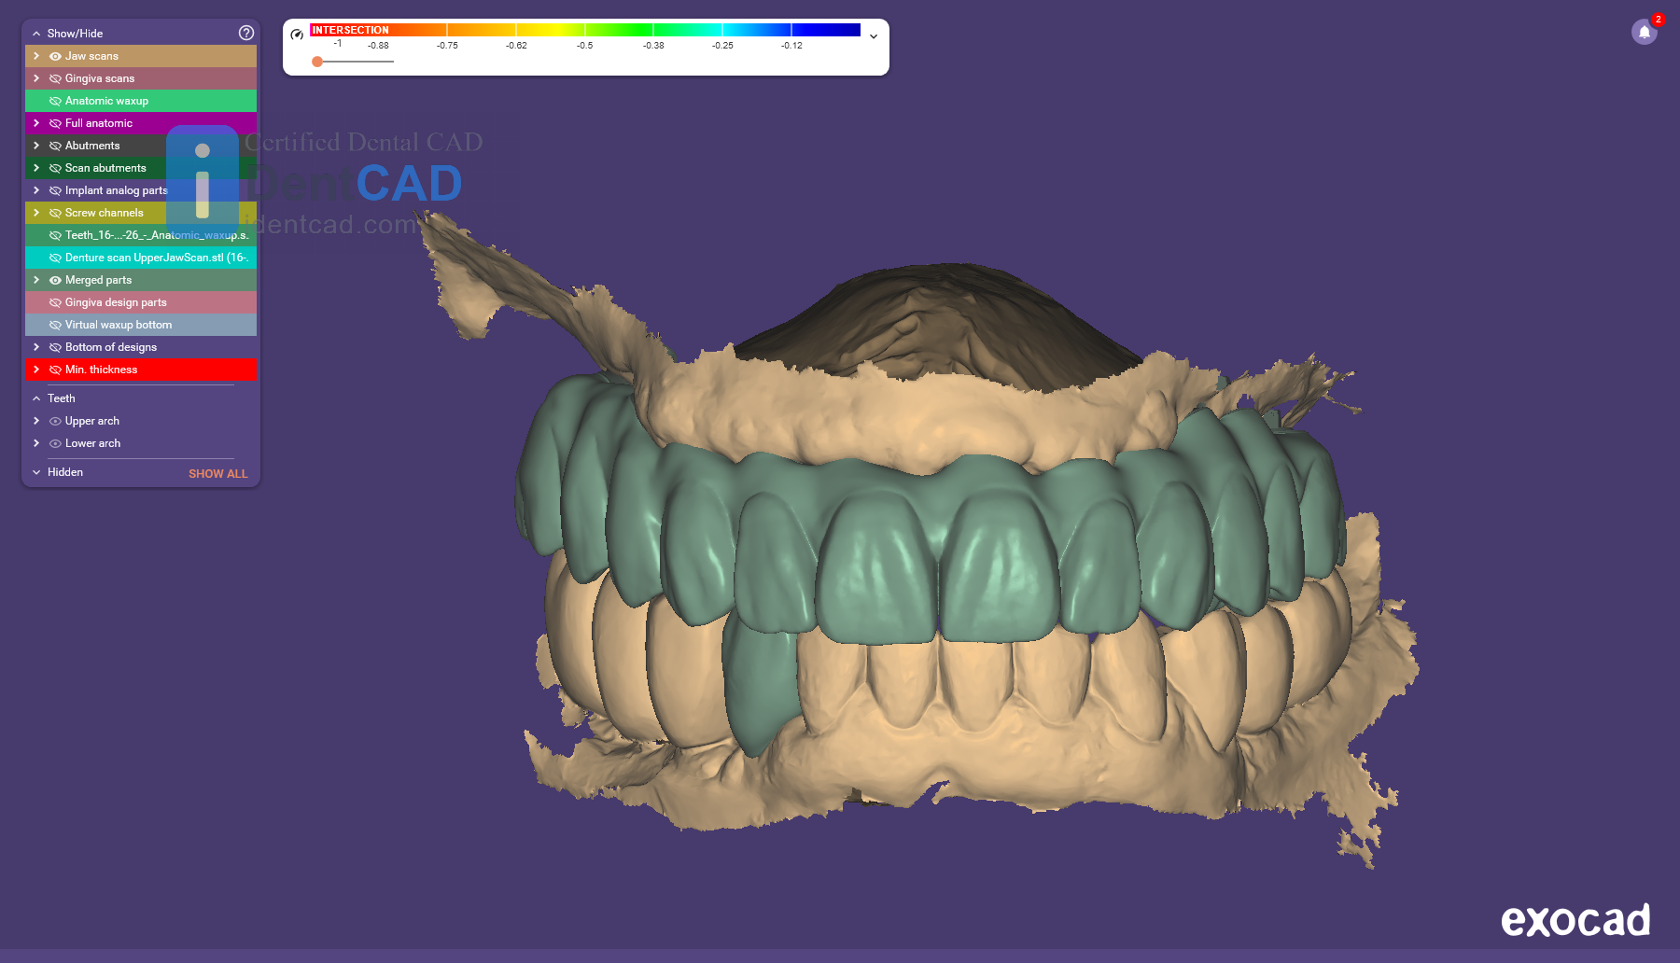
Task: Click the notification bell icon
Action: 1644,32
